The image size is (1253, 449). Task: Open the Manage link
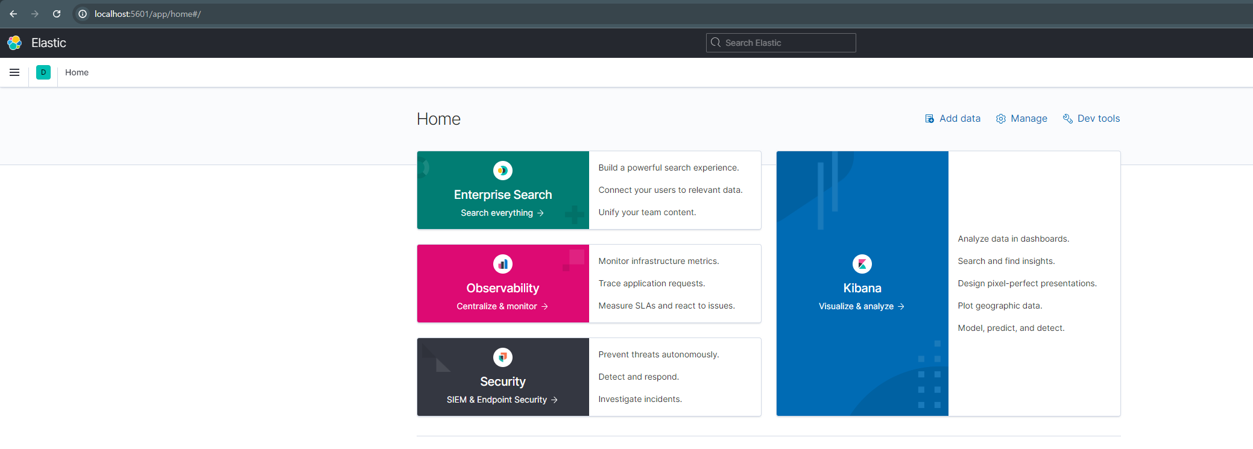pyautogui.click(x=1021, y=119)
